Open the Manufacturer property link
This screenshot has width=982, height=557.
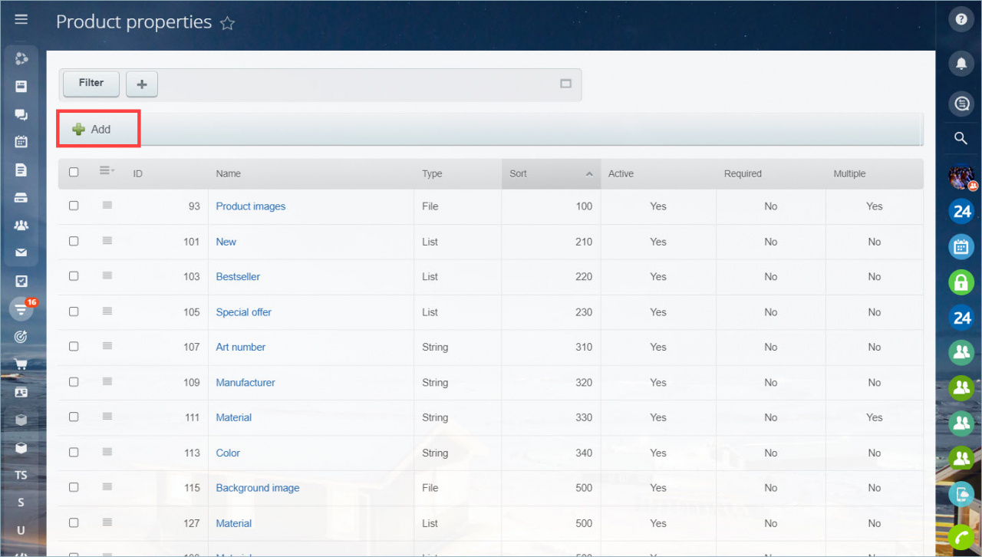[245, 382]
